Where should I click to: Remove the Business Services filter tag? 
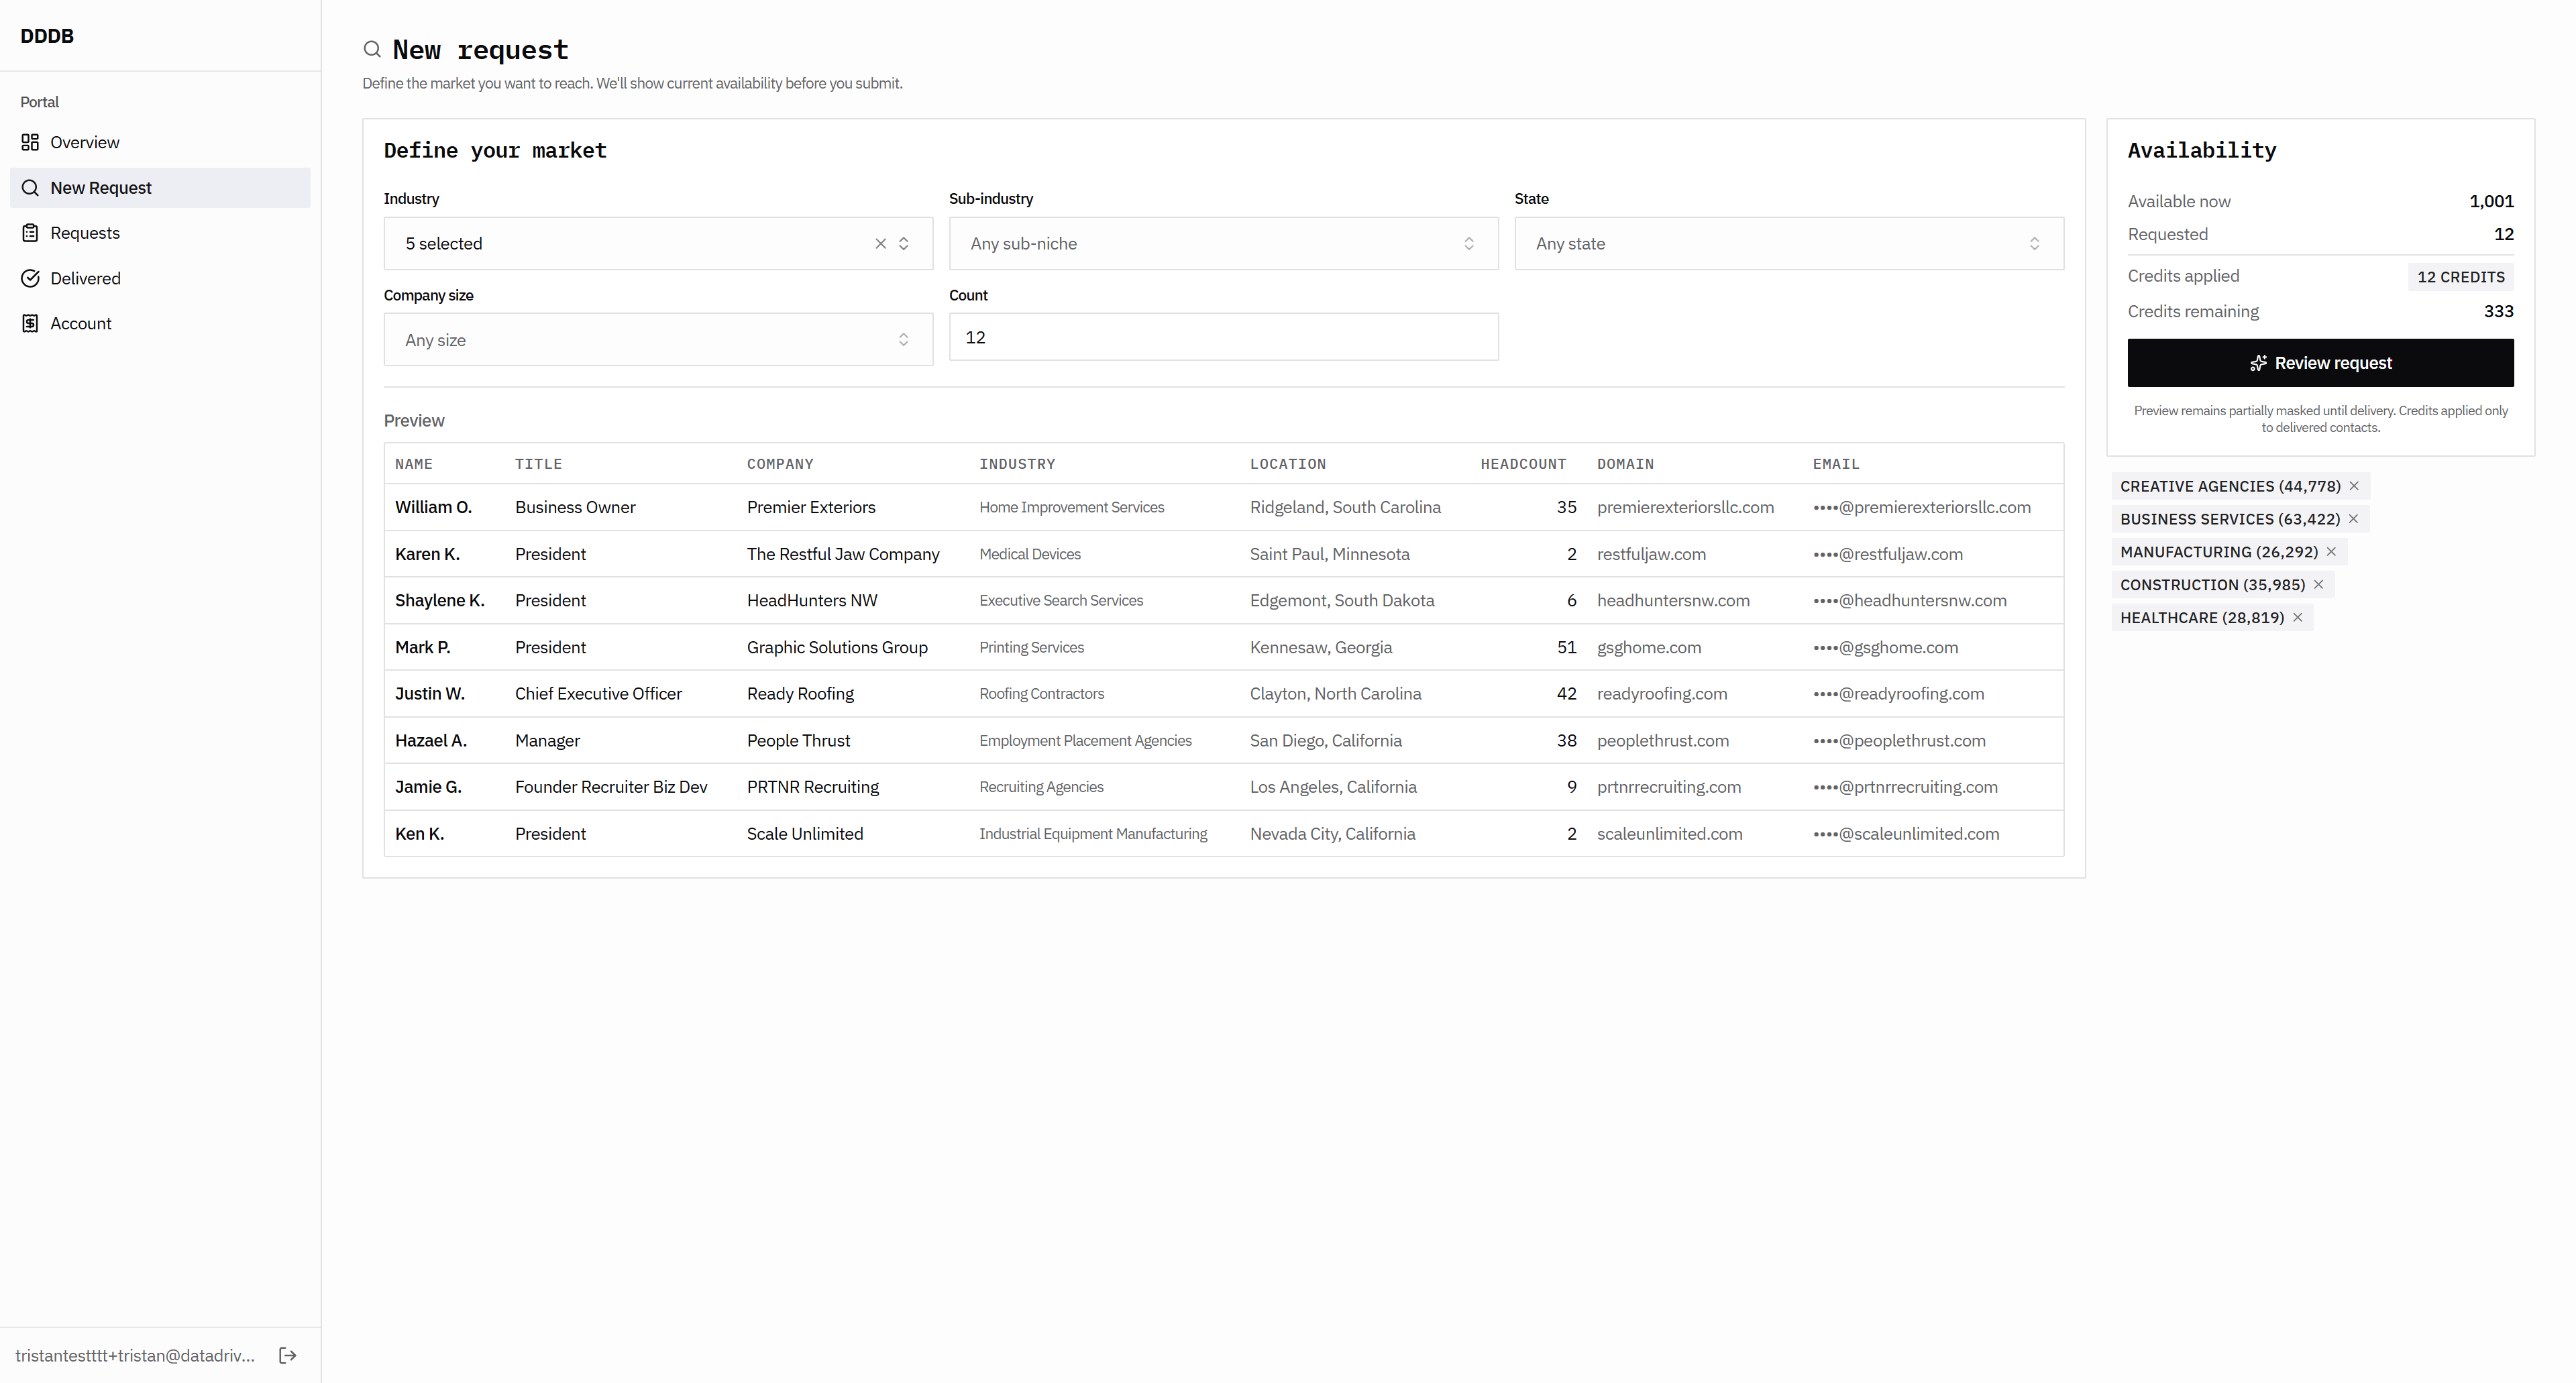tap(2353, 519)
